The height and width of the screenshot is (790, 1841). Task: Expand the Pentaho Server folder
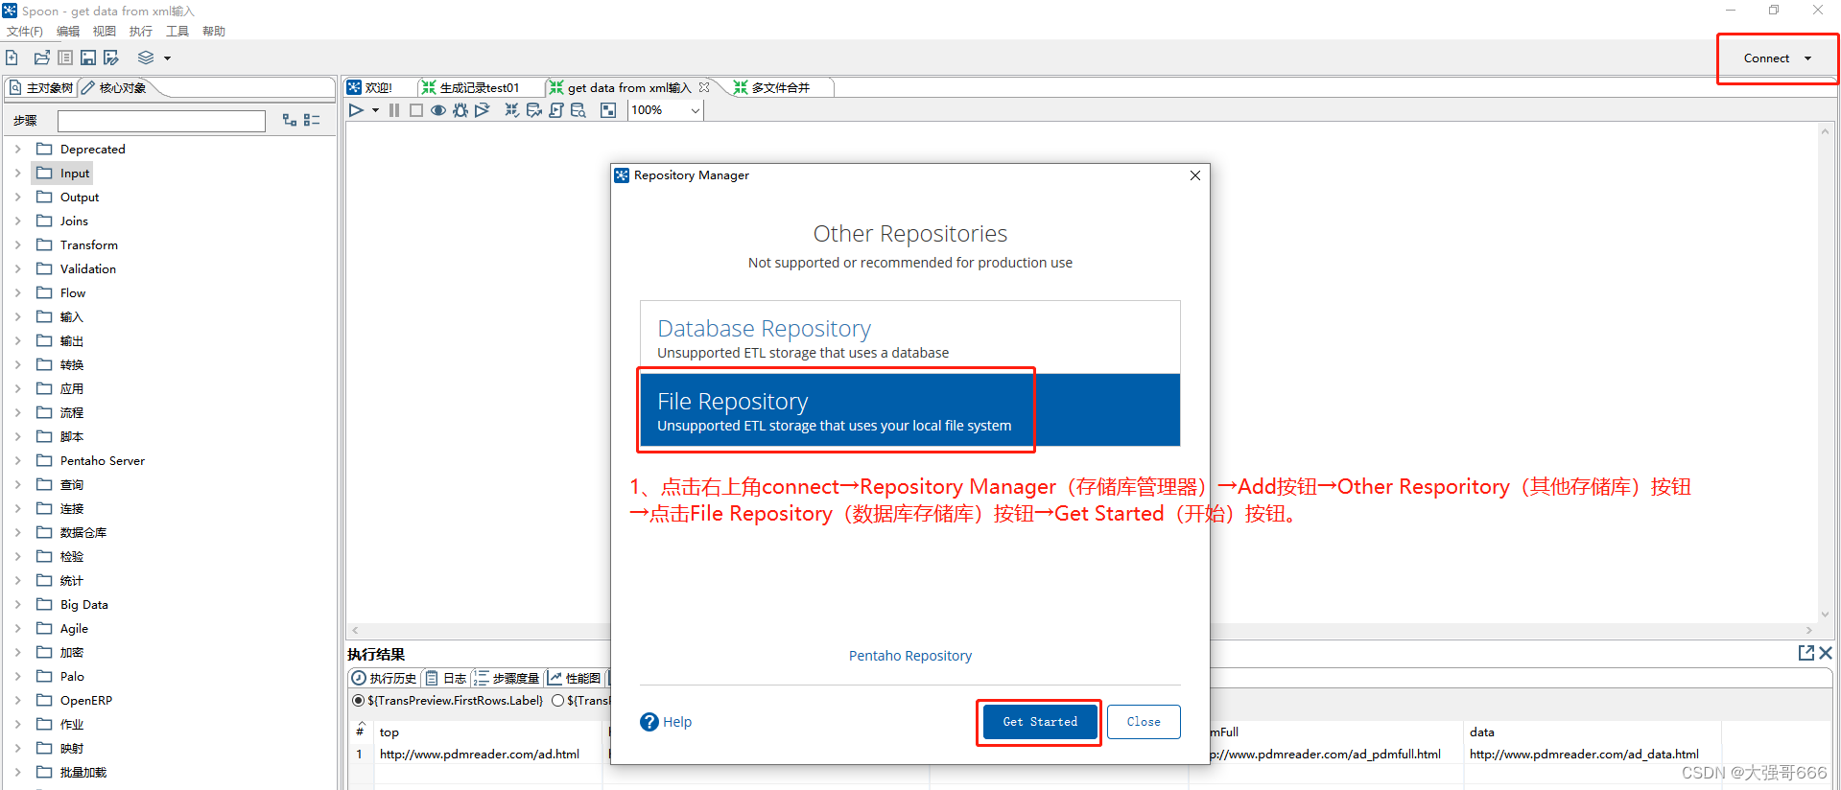(x=17, y=461)
